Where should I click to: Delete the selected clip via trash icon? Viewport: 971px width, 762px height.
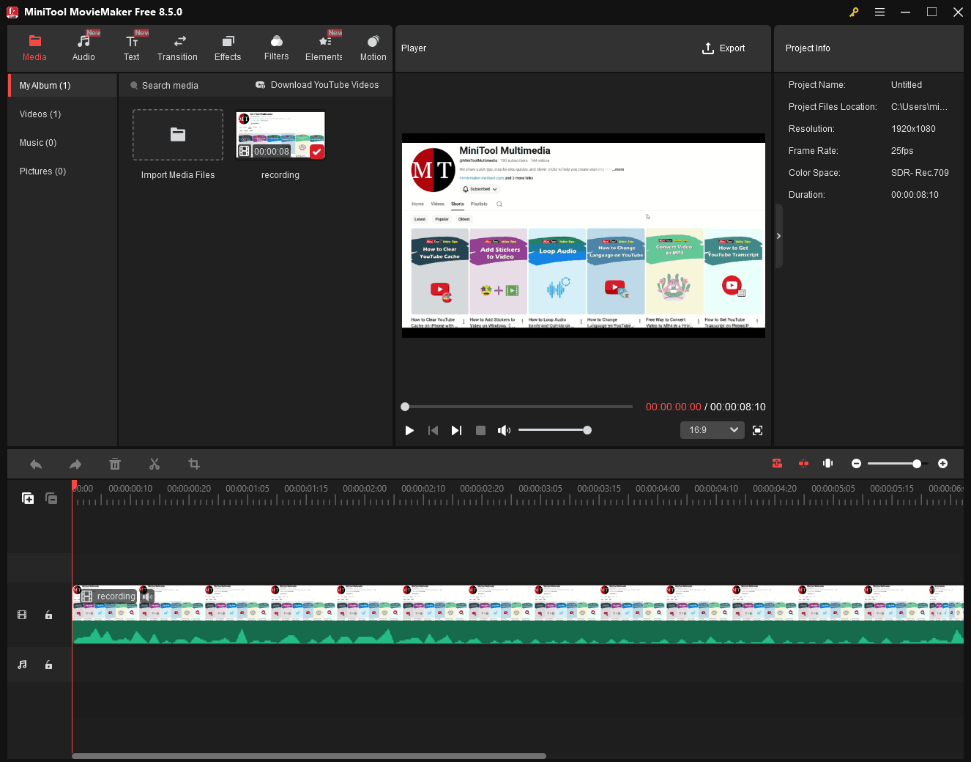pos(115,464)
